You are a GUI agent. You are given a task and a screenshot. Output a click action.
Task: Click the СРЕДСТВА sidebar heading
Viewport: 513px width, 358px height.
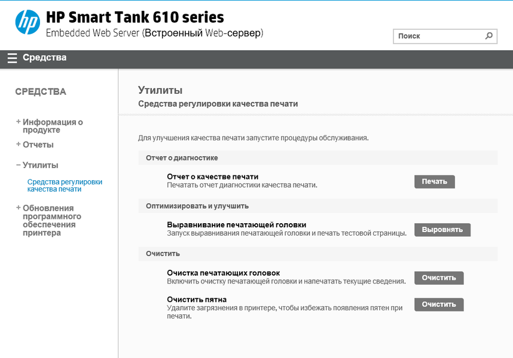point(41,92)
